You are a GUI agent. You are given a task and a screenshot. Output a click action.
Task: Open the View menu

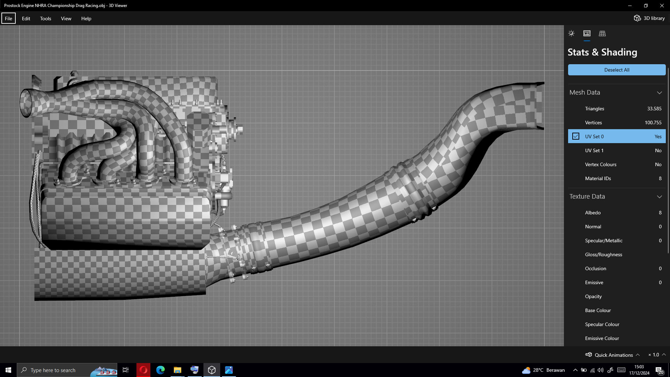66,19
